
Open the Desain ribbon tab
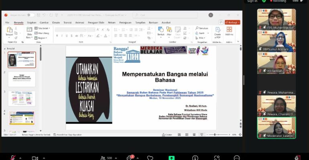pyautogui.click(x=56, y=23)
